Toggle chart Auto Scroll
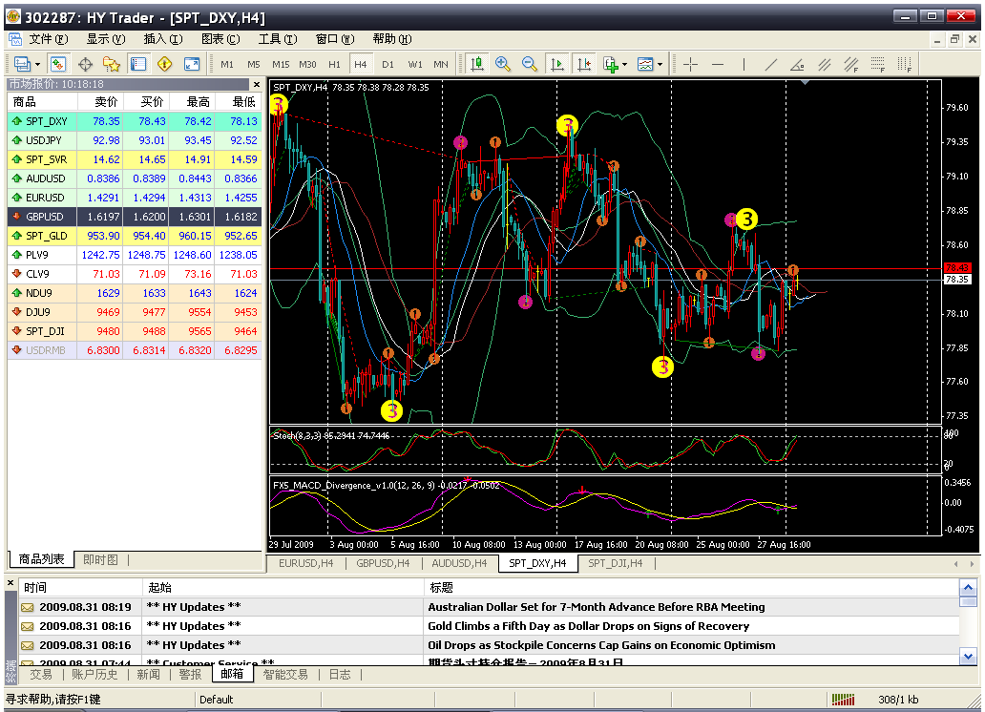The image size is (985, 712). (x=557, y=64)
